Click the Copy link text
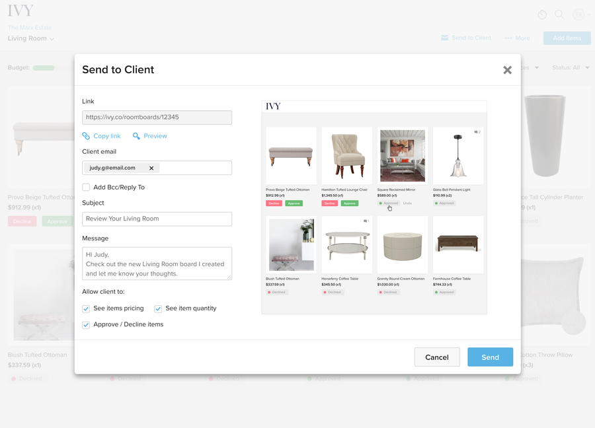 point(107,135)
